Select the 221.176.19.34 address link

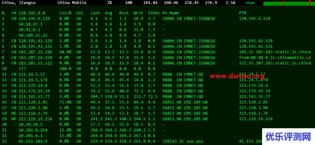coord(34,91)
